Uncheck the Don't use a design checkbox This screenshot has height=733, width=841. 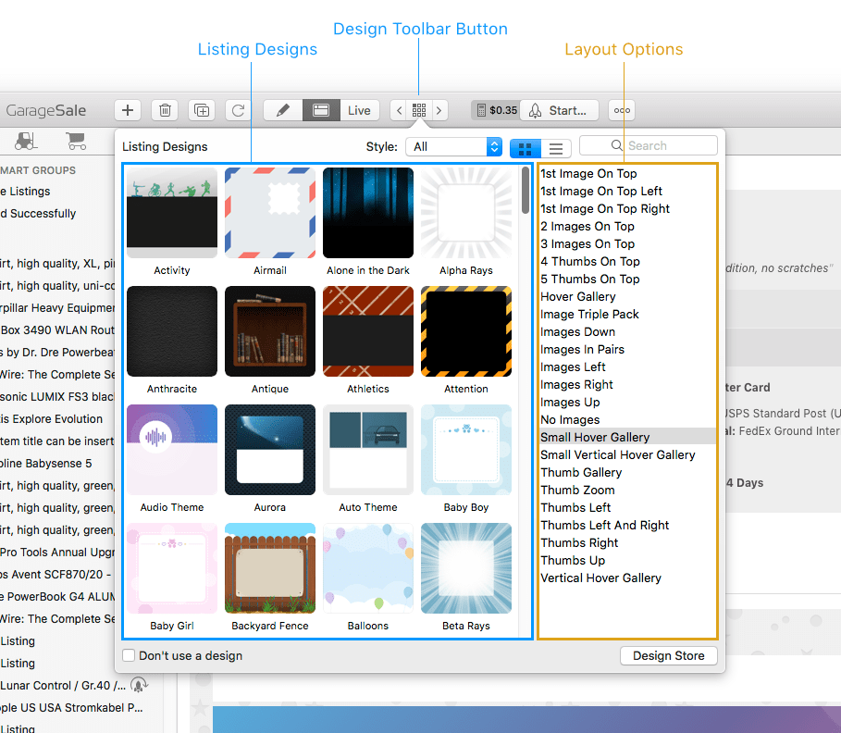(x=128, y=654)
